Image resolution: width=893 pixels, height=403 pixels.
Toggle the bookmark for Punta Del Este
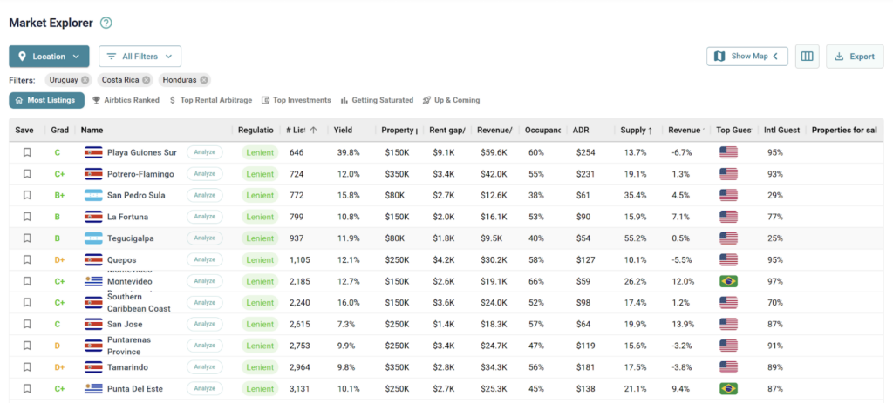(27, 388)
